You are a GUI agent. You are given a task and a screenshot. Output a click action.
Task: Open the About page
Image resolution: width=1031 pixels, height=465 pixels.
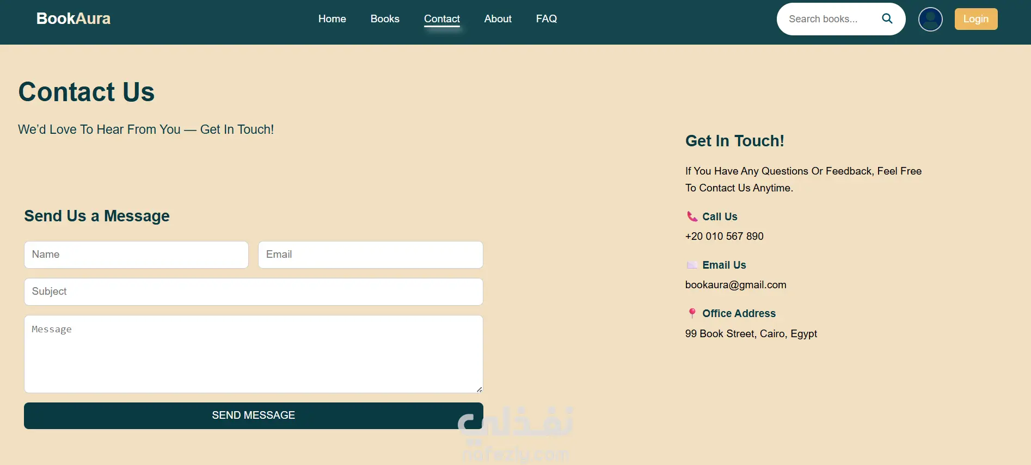coord(498,19)
